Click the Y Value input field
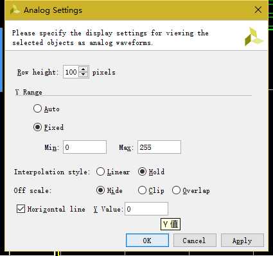 click(x=146, y=208)
